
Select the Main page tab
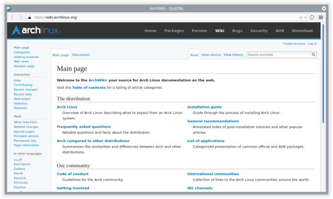[61, 55]
